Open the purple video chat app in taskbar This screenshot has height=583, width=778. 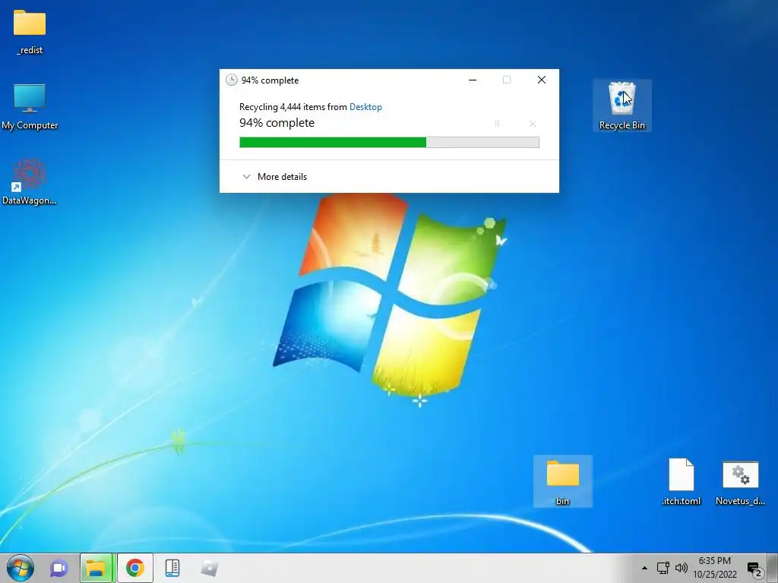pos(59,568)
